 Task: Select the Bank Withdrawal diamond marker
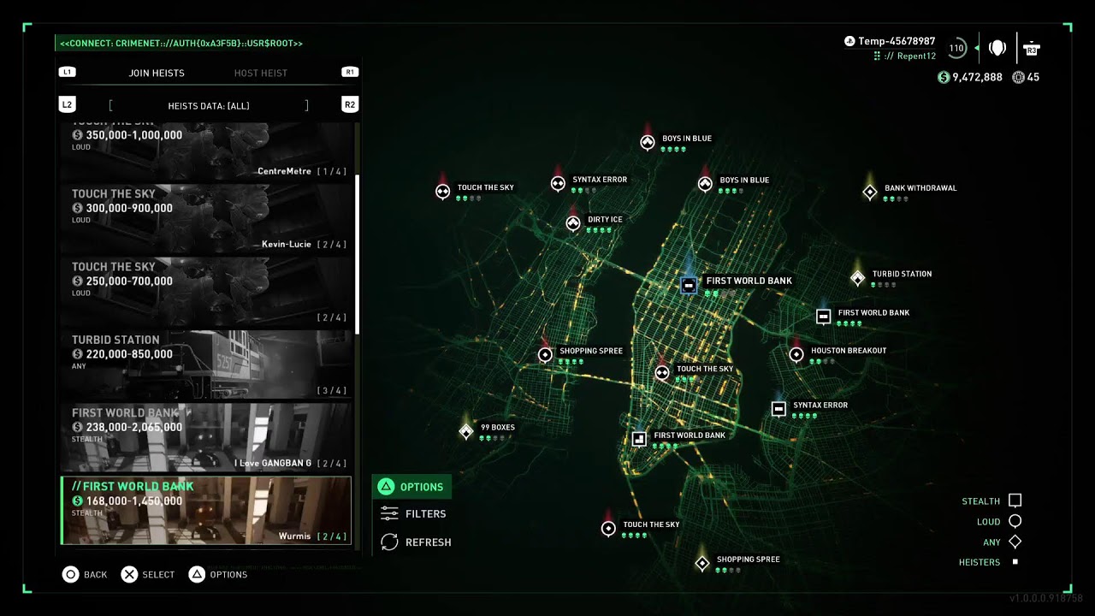pyautogui.click(x=870, y=192)
